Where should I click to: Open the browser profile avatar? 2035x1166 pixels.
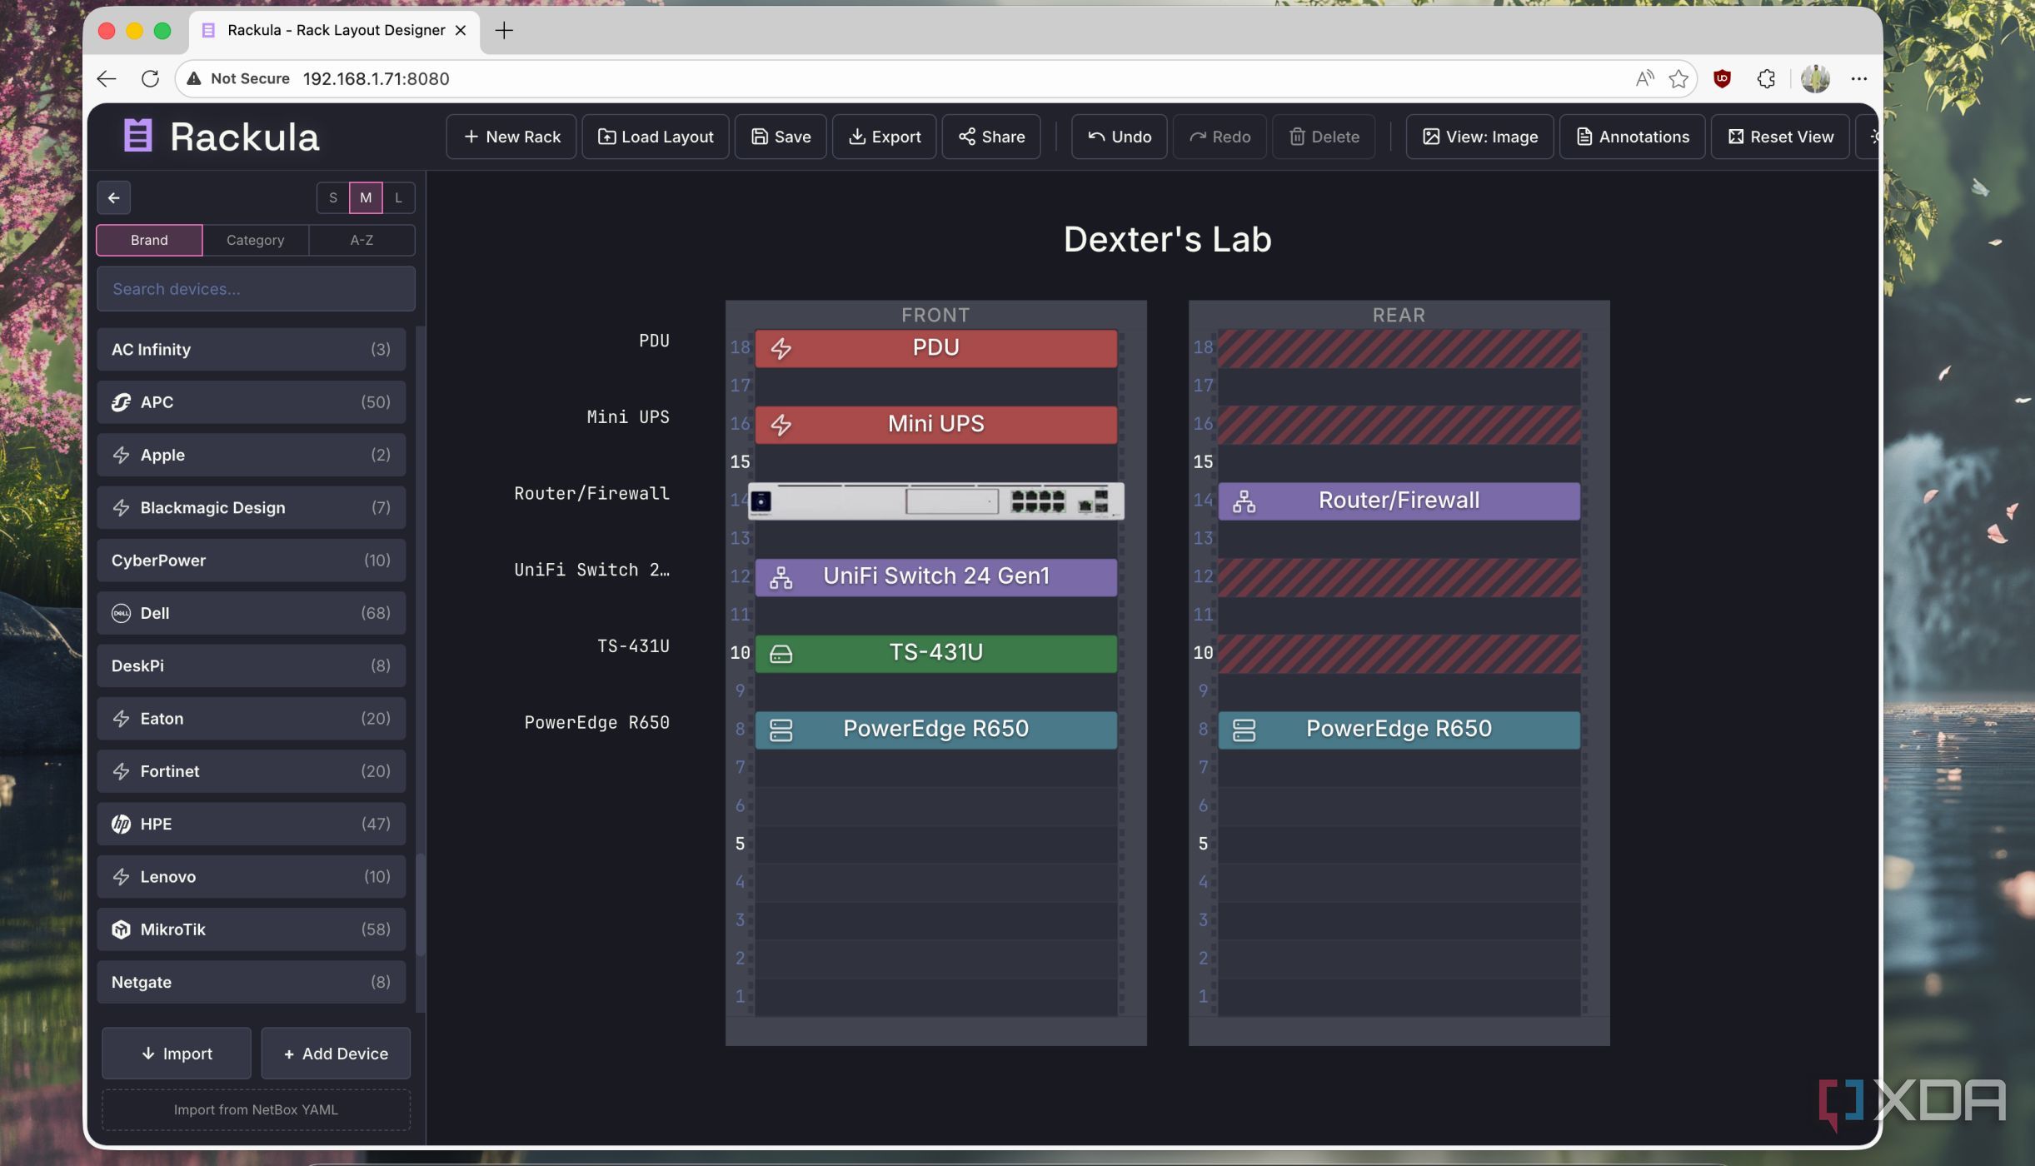click(x=1815, y=78)
